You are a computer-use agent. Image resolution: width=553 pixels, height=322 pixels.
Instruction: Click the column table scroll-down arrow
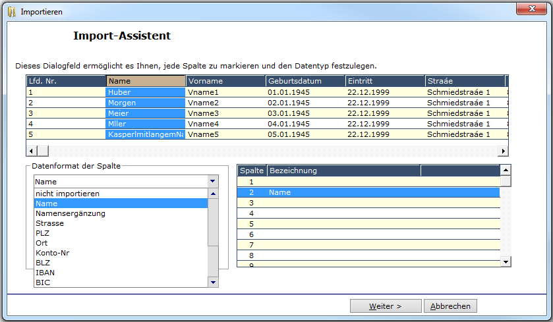[506, 261]
